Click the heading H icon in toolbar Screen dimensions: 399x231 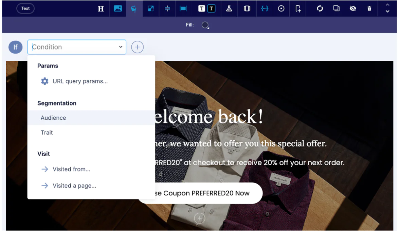click(x=101, y=9)
